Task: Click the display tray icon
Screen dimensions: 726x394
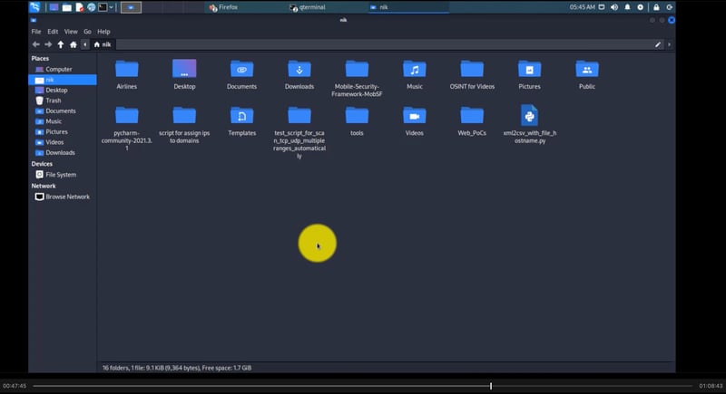Action: pos(602,7)
